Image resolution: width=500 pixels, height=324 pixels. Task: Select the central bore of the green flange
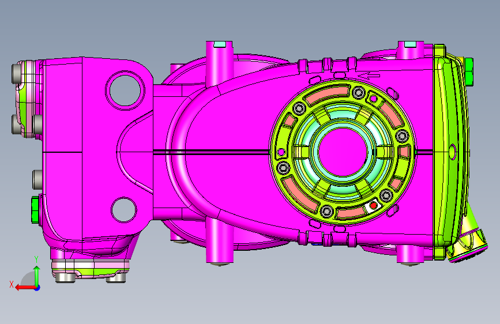tap(343, 151)
